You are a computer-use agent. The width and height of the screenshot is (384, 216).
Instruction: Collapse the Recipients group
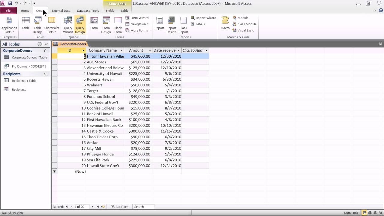[x=45, y=74]
